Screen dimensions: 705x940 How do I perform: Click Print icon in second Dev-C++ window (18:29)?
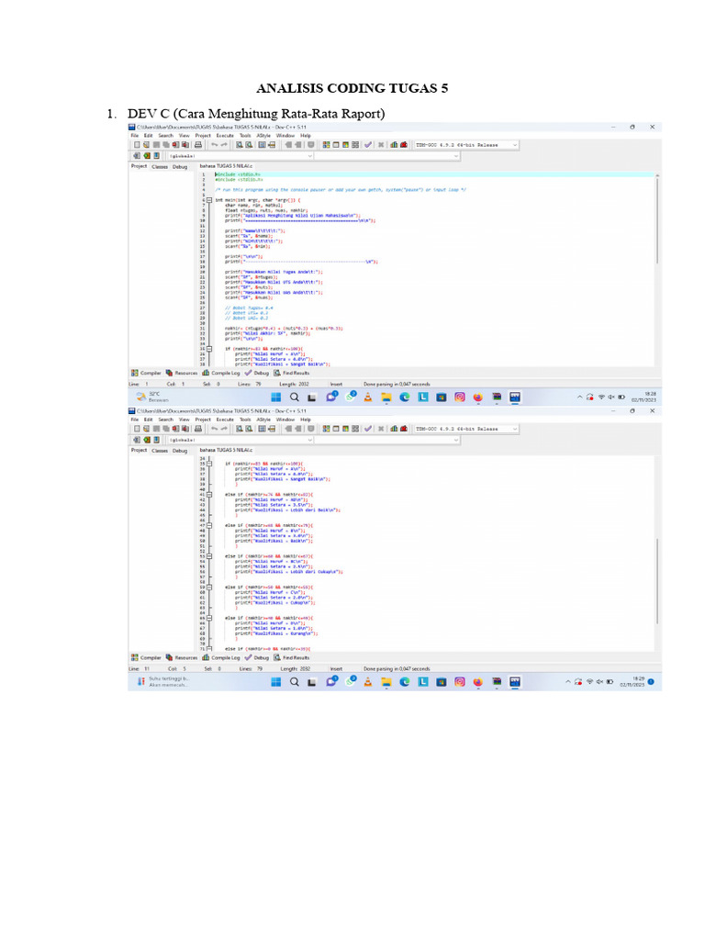pyautogui.click(x=198, y=429)
